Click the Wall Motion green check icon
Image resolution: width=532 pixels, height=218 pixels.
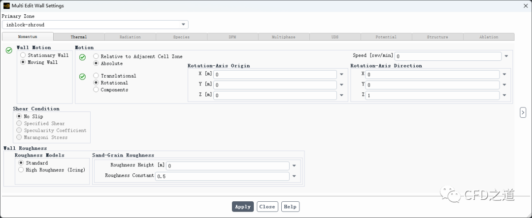coord(9,51)
